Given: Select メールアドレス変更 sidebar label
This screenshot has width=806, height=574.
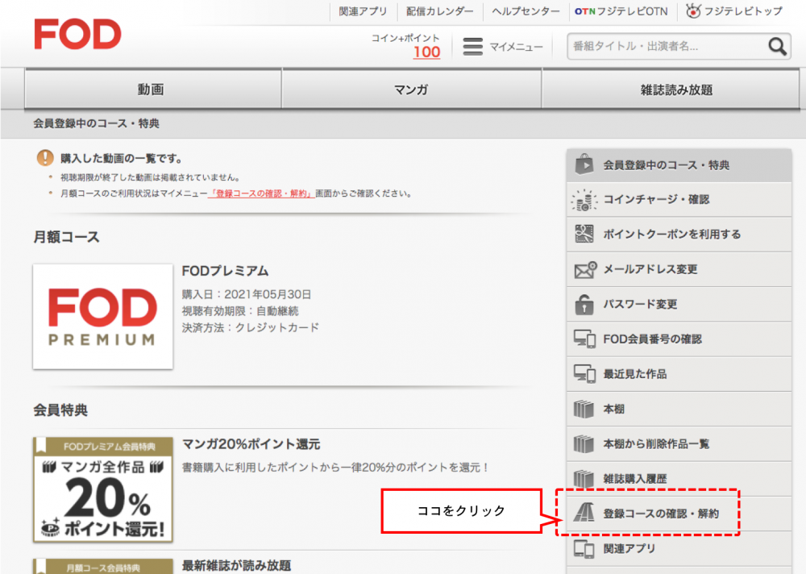Looking at the screenshot, I should click(650, 269).
